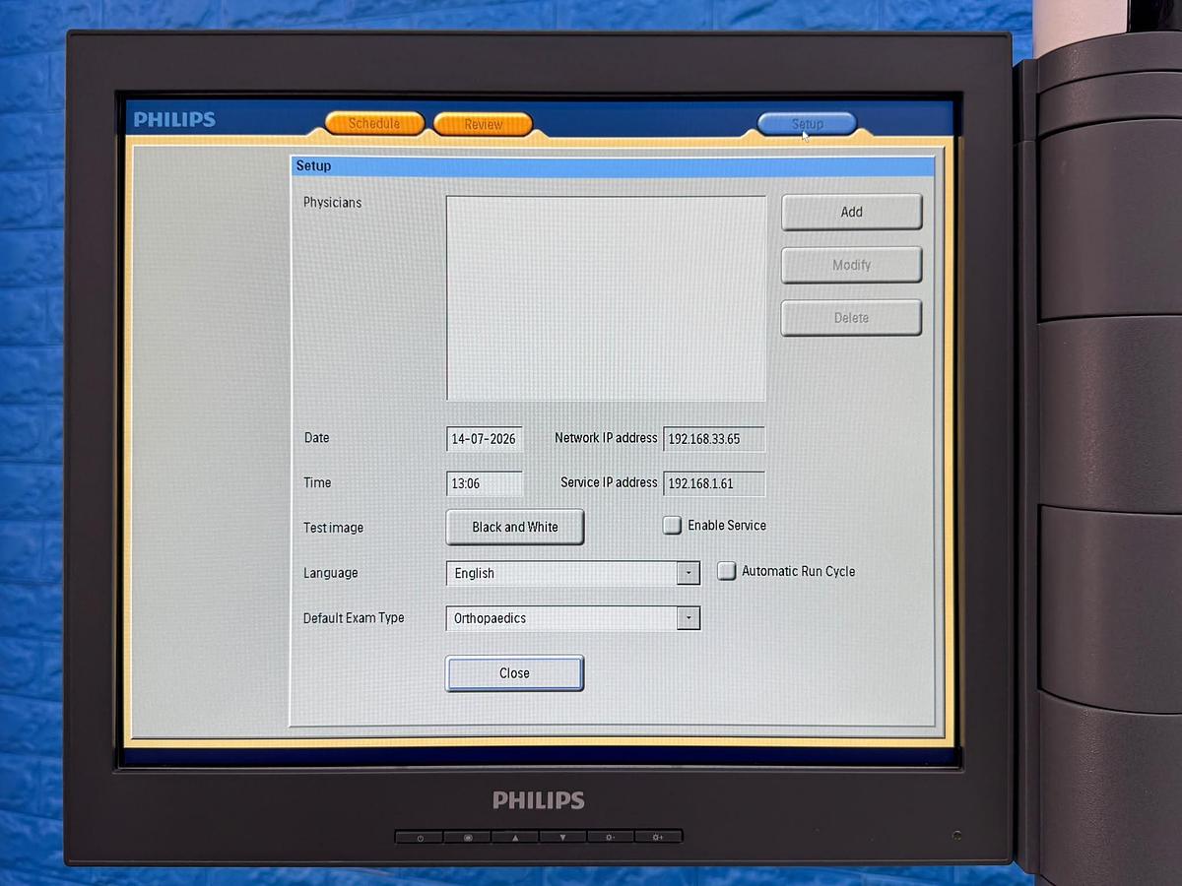Viewport: 1182px width, 886px height.
Task: Click the Default Exam Type label
Action: click(x=354, y=618)
